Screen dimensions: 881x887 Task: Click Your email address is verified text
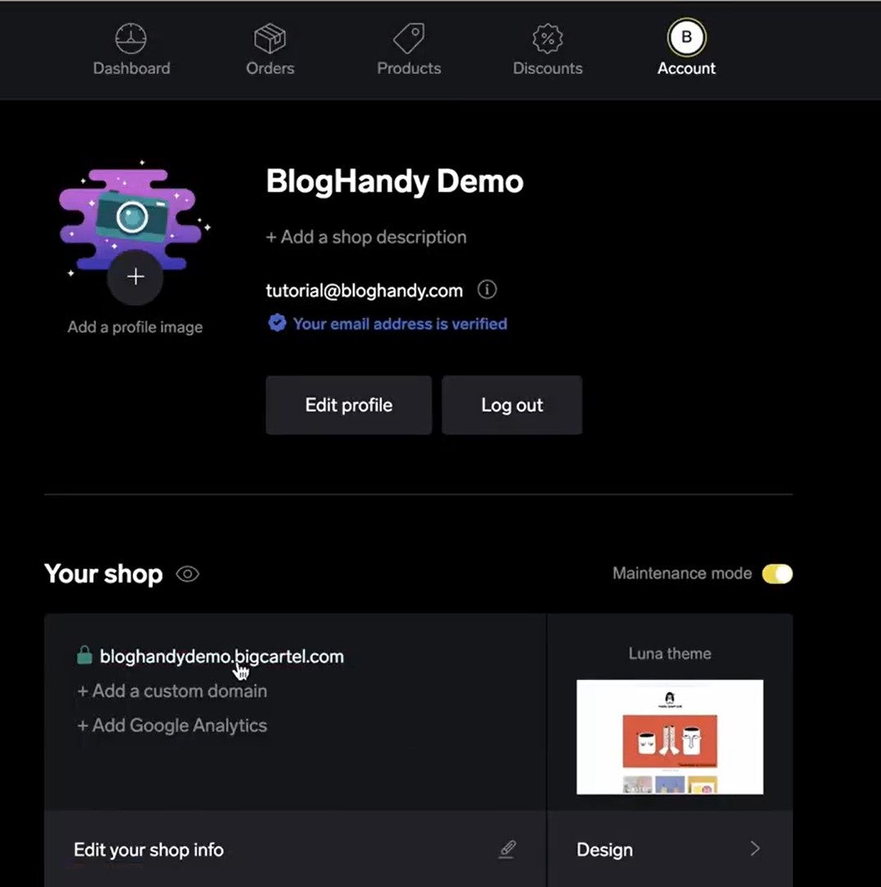[x=400, y=324]
